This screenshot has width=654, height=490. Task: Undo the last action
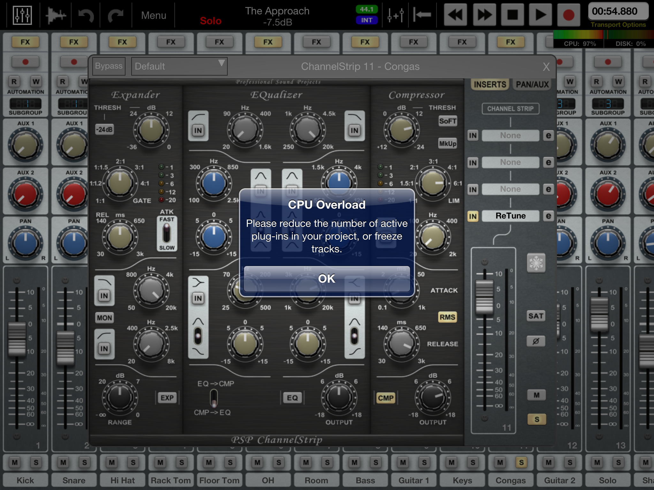pos(86,15)
